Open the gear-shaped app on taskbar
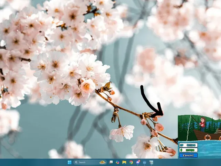The height and width of the screenshot is (166, 221). click(144, 162)
